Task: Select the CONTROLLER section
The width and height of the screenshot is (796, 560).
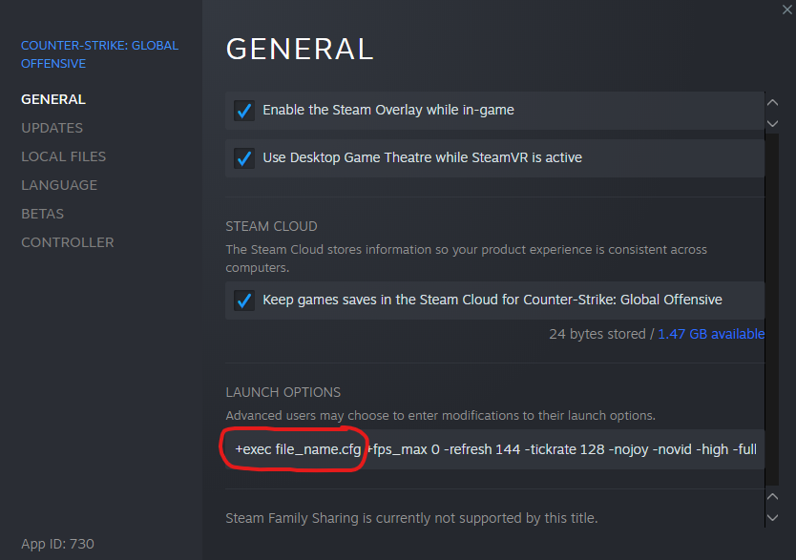Action: 67,242
